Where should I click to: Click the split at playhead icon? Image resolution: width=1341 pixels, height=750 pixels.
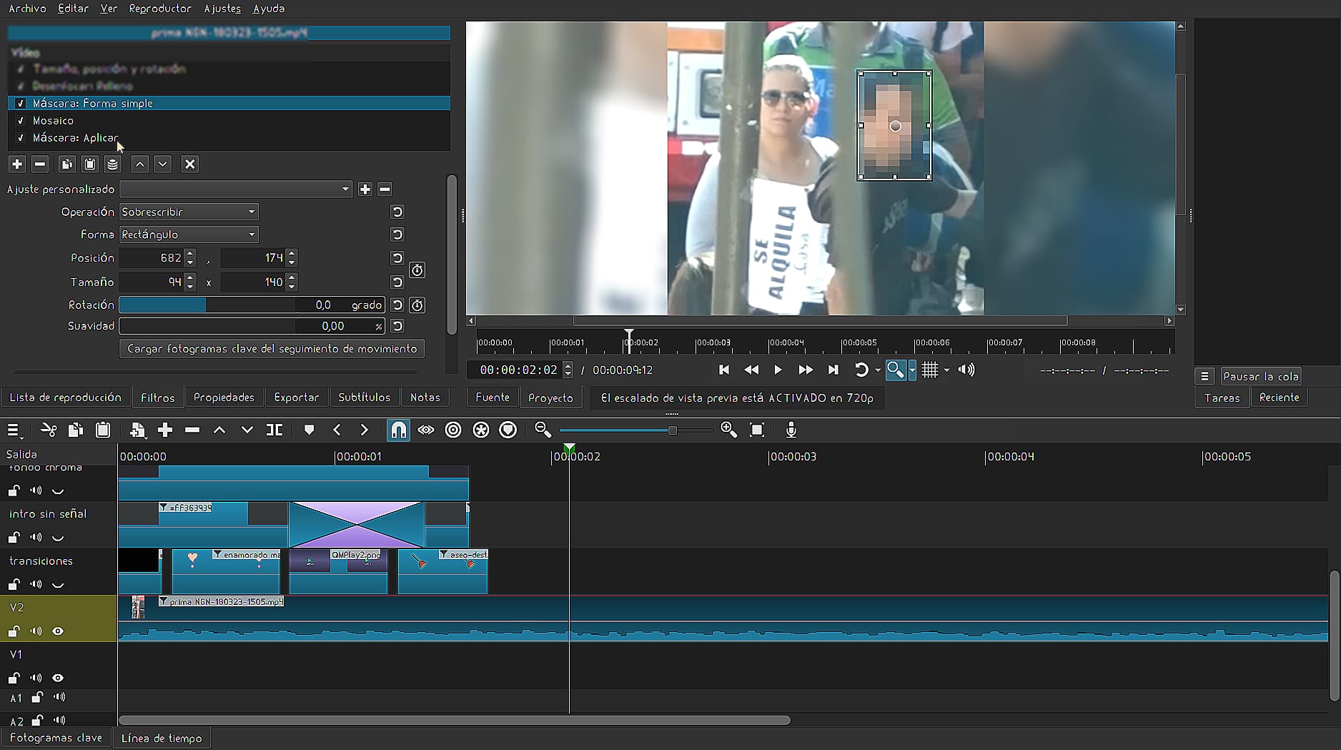tap(274, 430)
